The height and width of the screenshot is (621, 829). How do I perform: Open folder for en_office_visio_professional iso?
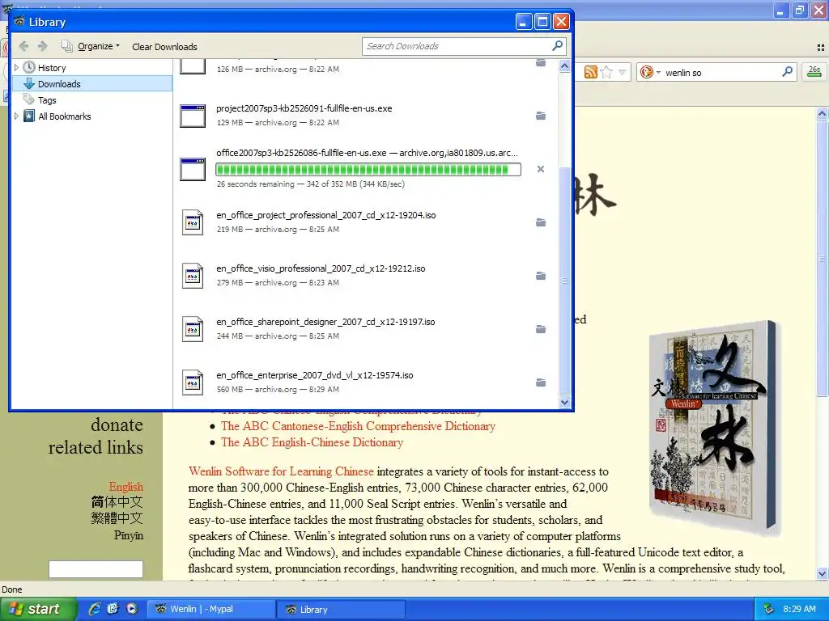541,276
